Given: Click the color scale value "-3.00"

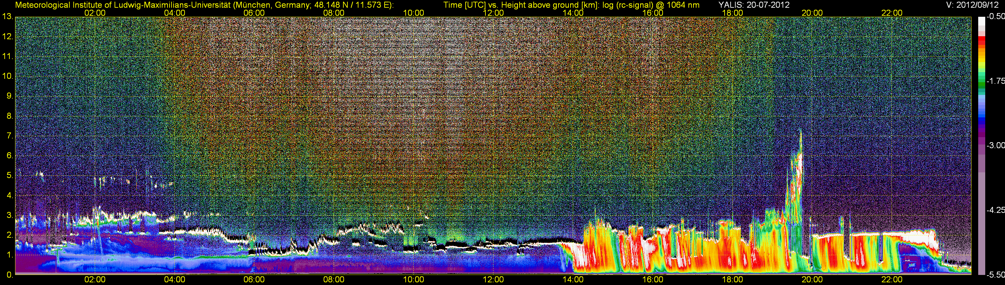Looking at the screenshot, I should [x=995, y=146].
